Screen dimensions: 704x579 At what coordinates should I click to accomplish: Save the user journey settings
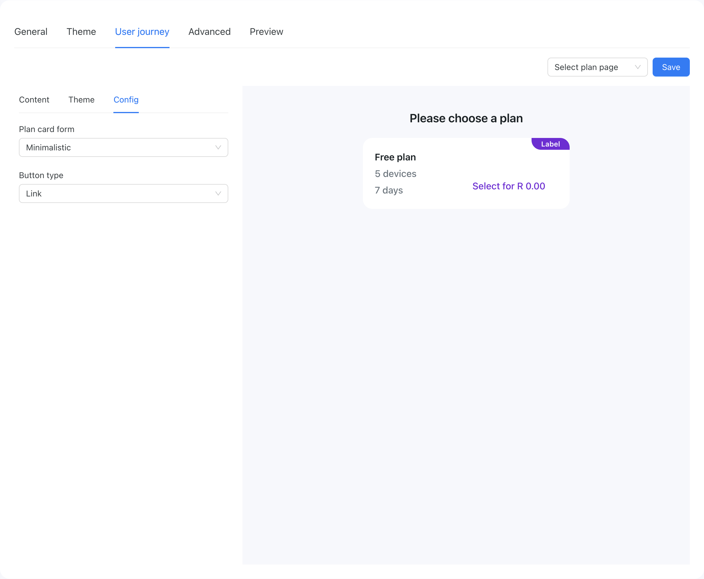[671, 67]
